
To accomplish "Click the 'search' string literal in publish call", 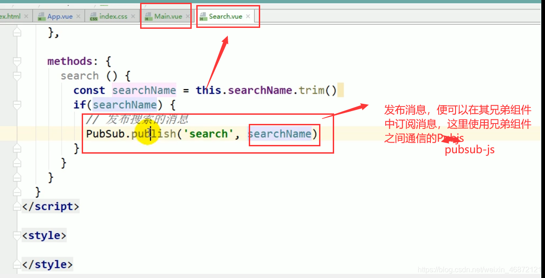I will click(x=209, y=134).
